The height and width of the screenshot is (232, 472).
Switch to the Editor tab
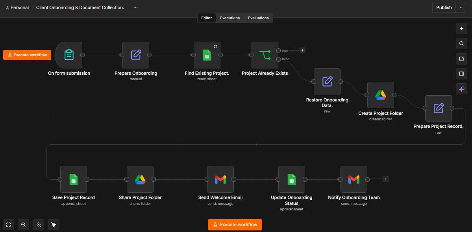(x=207, y=18)
